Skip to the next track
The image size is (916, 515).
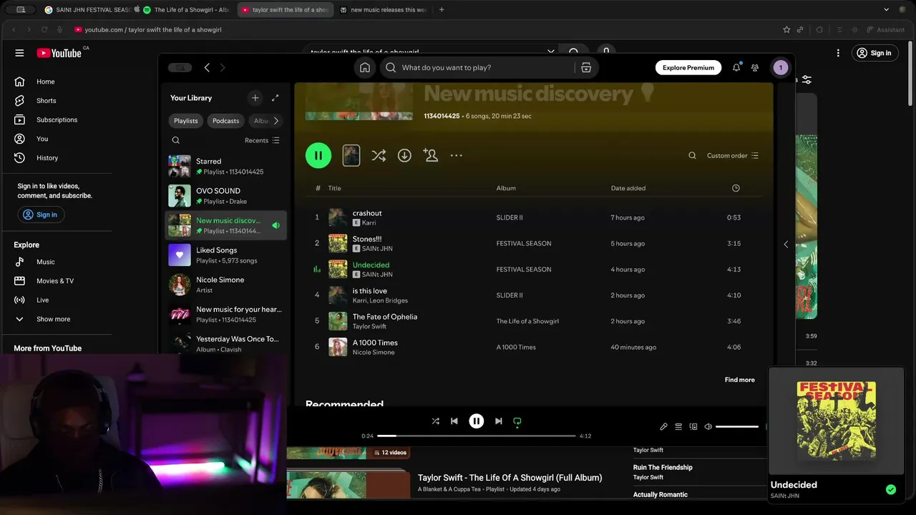[499, 421]
